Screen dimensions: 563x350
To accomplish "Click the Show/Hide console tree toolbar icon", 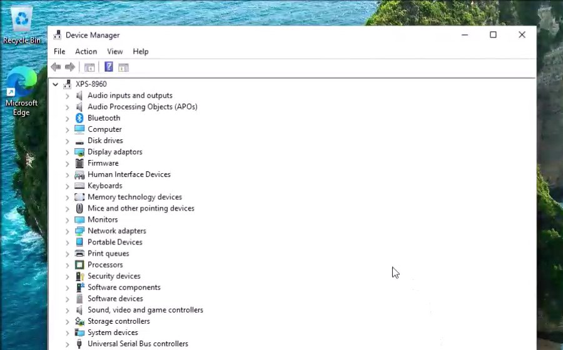I will (89, 67).
